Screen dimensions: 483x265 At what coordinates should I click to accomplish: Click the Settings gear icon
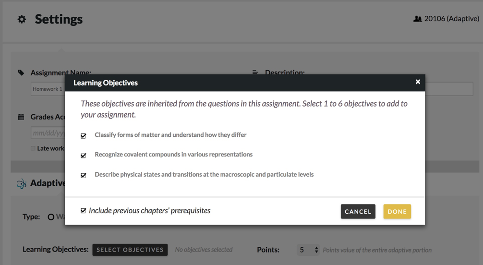point(22,20)
